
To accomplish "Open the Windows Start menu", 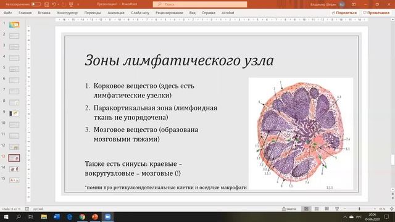I will pos(6,216).
